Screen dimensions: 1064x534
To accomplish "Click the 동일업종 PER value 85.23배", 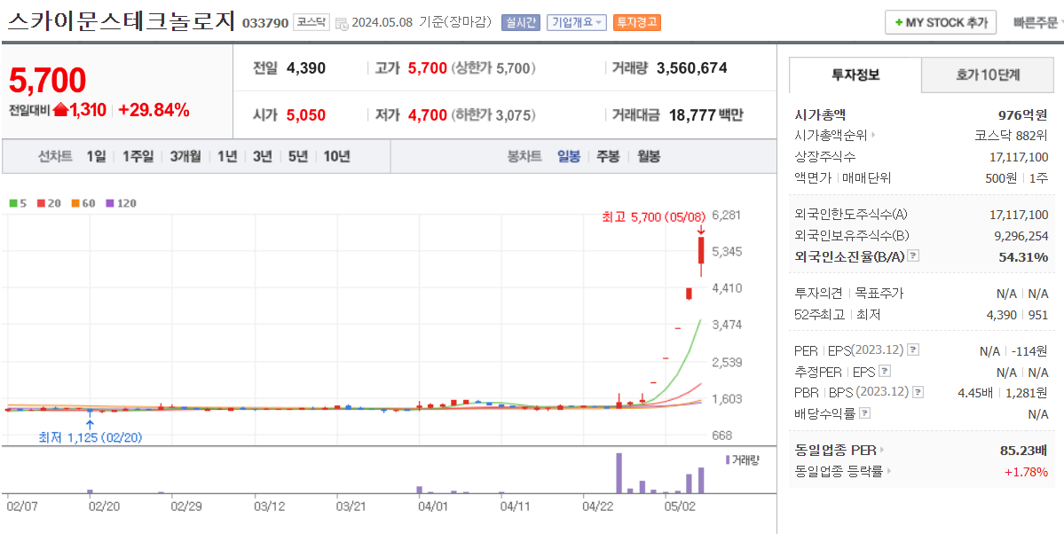I will click(x=1024, y=450).
